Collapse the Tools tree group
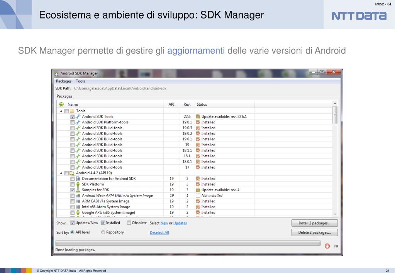This screenshot has width=395, height=273. [61, 111]
